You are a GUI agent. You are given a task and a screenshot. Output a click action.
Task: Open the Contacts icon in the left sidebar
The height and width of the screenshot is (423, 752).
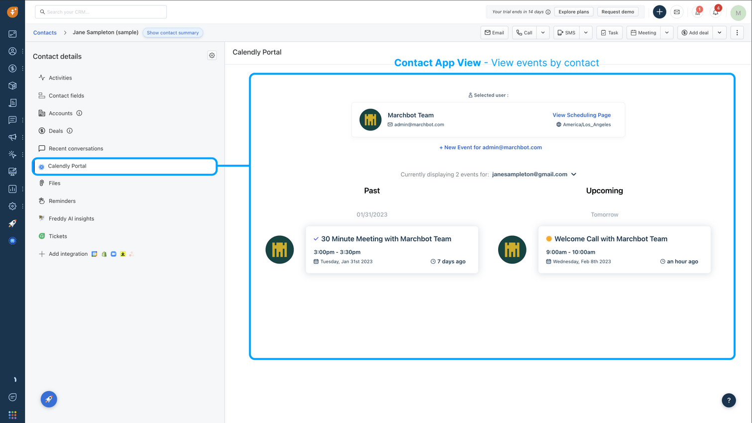coord(12,51)
